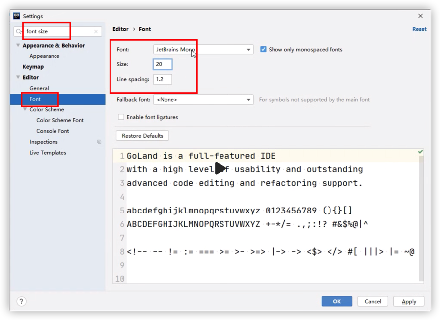Click the Apply button
The height and width of the screenshot is (320, 440).
(409, 301)
